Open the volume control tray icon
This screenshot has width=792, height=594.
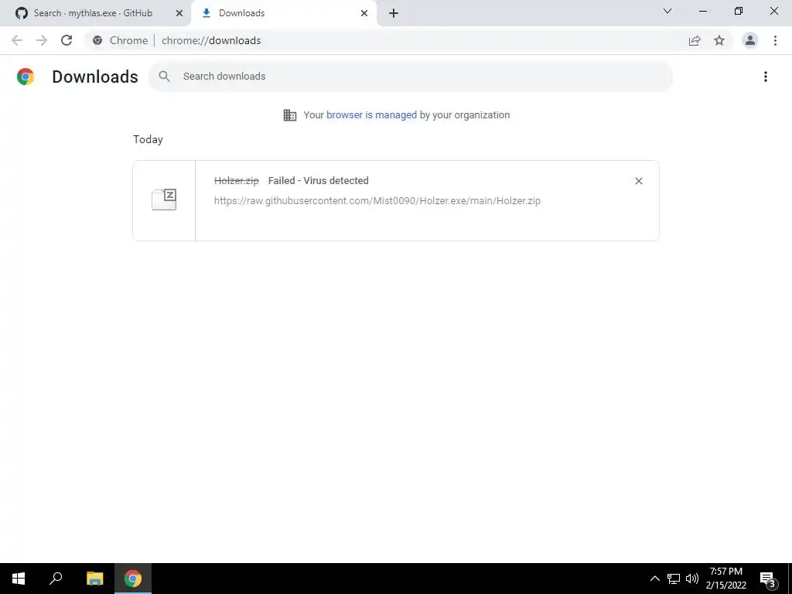pyautogui.click(x=692, y=579)
